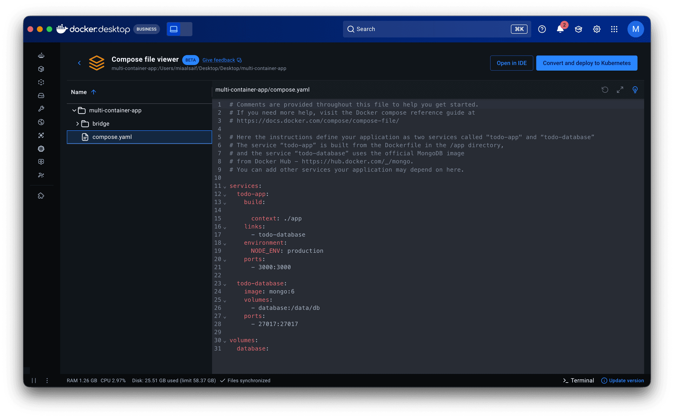Click Convert and deploy to Kubernetes

(586, 63)
